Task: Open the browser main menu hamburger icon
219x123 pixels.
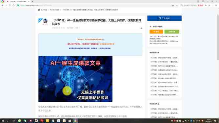Action: [x=216, y=5]
